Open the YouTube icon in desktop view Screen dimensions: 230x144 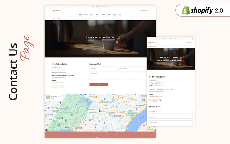click(62, 86)
